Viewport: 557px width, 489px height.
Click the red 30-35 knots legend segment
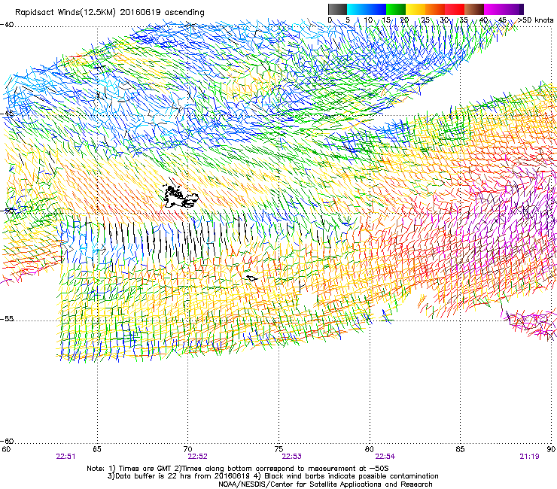455,9
